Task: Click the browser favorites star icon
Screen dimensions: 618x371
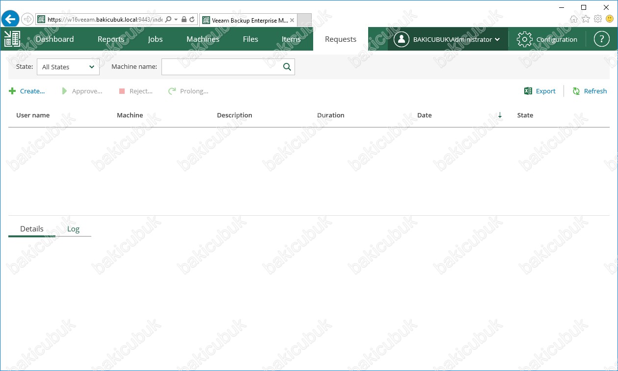Action: click(x=586, y=19)
